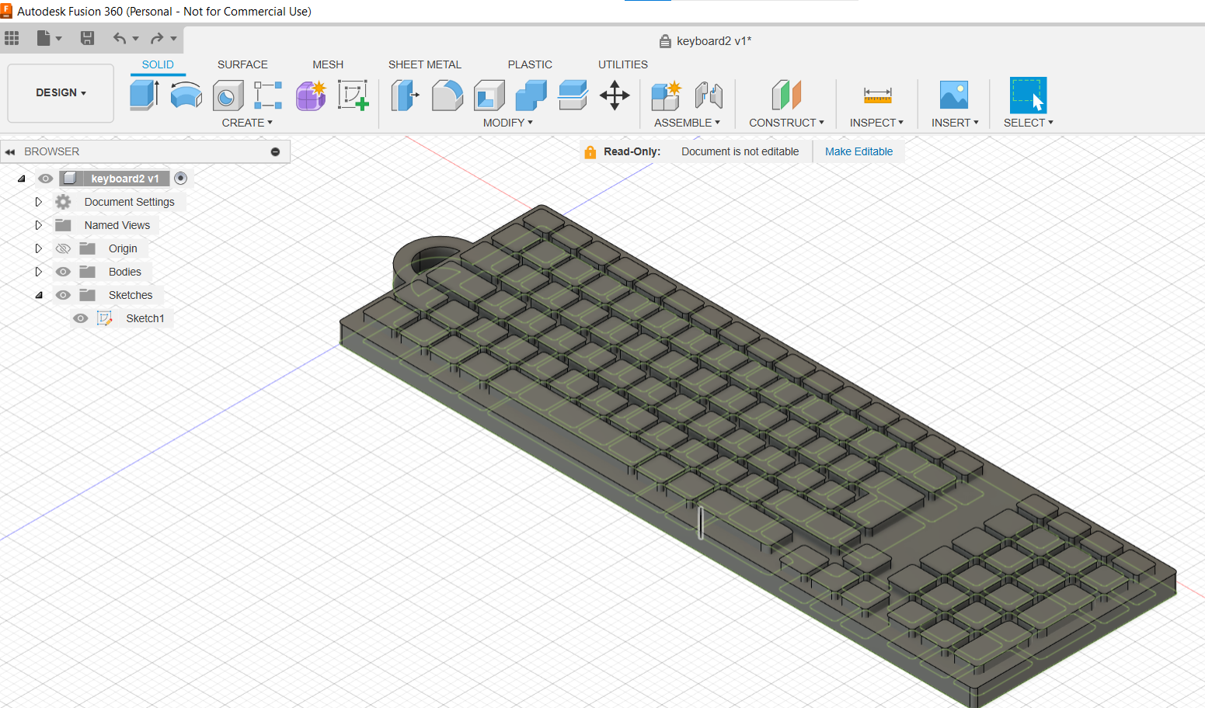Show the Origin folder
This screenshot has width=1205, height=708.
tap(63, 248)
